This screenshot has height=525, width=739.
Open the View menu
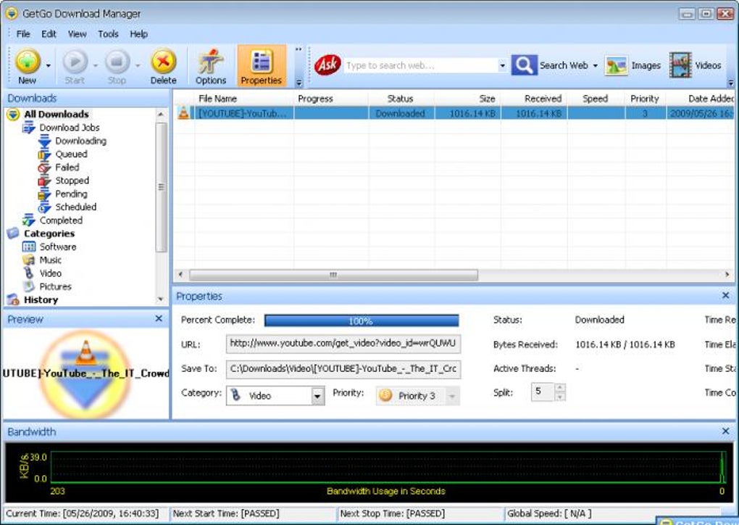click(x=77, y=34)
